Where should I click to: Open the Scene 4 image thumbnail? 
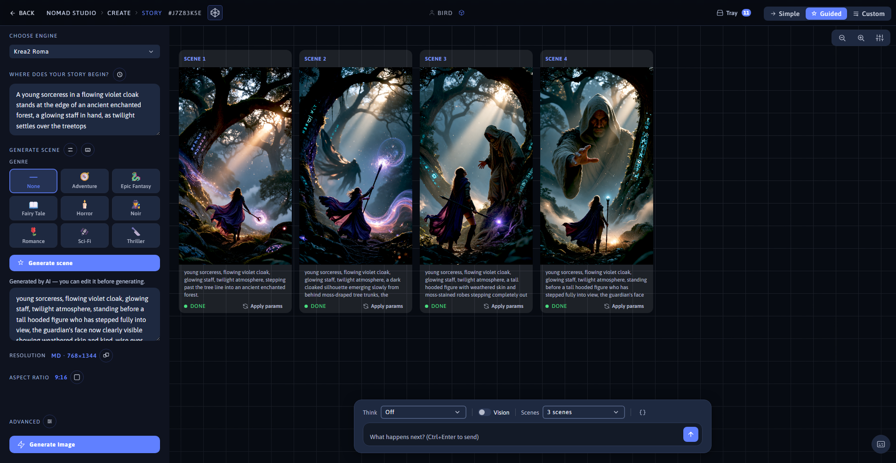pos(597,166)
